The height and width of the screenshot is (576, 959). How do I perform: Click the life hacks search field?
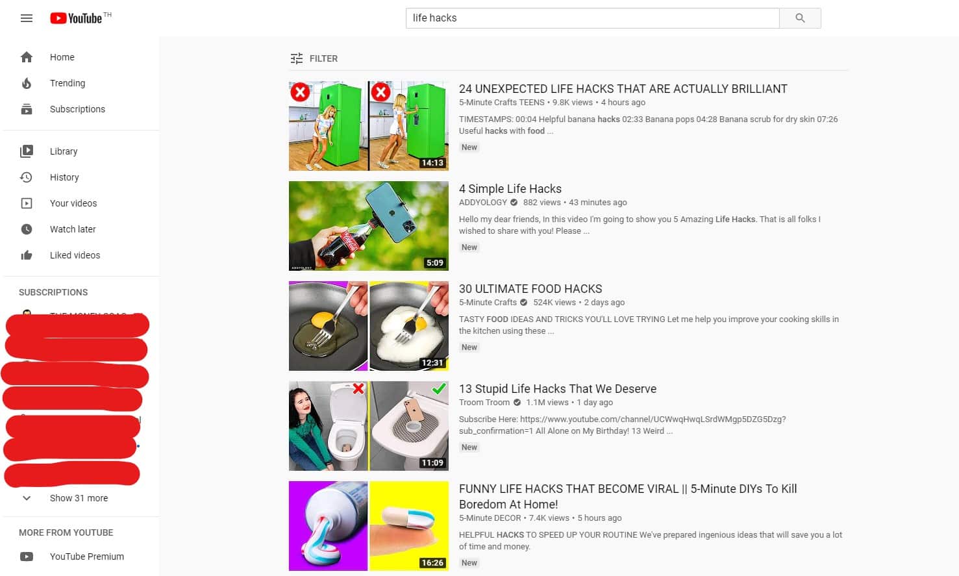[591, 18]
